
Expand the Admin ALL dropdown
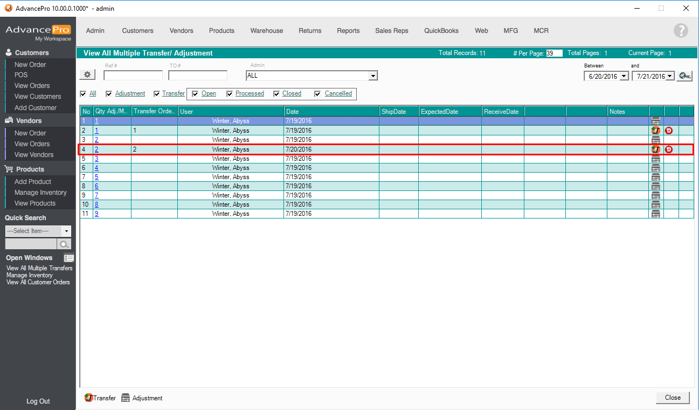[x=373, y=76]
